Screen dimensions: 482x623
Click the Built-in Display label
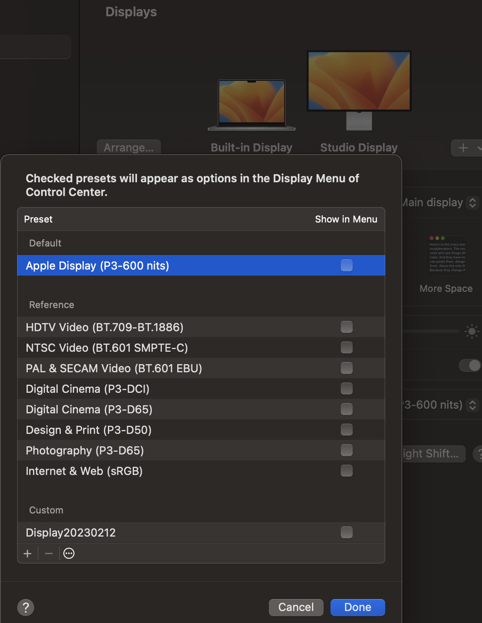(252, 148)
